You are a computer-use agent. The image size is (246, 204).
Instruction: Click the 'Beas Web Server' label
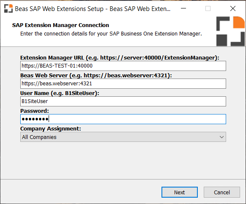[96, 76]
